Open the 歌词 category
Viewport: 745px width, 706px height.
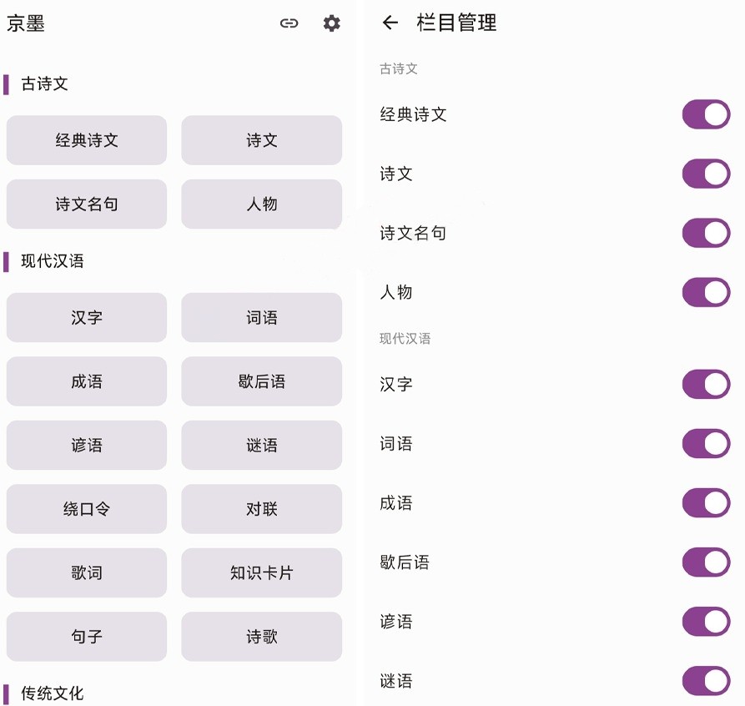pos(87,572)
